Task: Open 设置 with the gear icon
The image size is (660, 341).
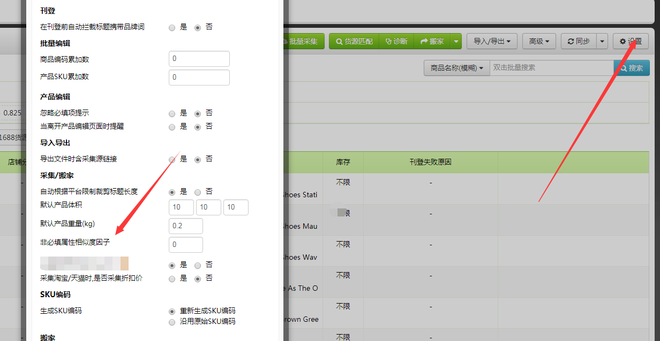Action: click(x=631, y=41)
